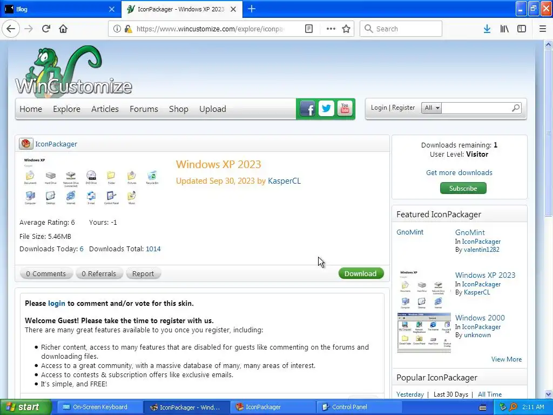This screenshot has width=553, height=415.
Task: Click the browser forward arrow
Action: tap(29, 29)
